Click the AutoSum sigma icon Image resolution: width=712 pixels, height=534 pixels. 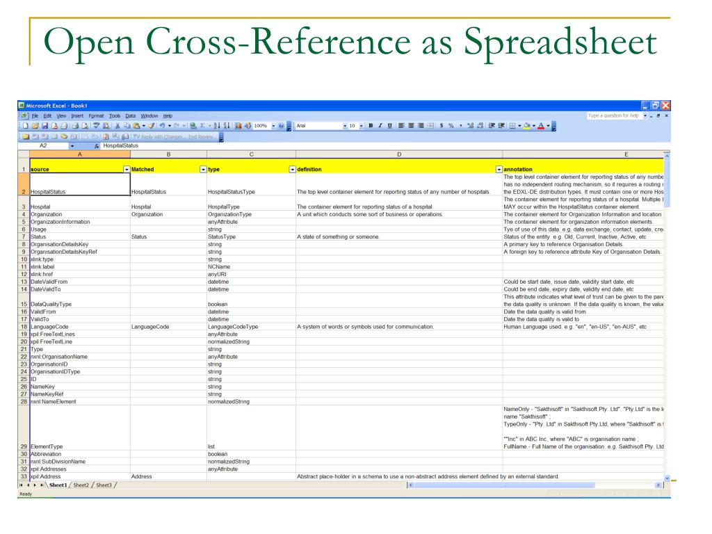[x=202, y=126]
